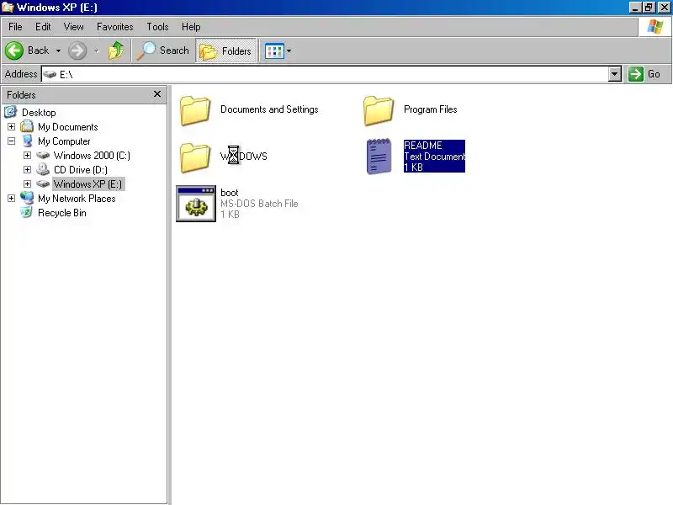Screen dimensions: 673x505
Task: Select the README notepad icon
Action: point(379,157)
